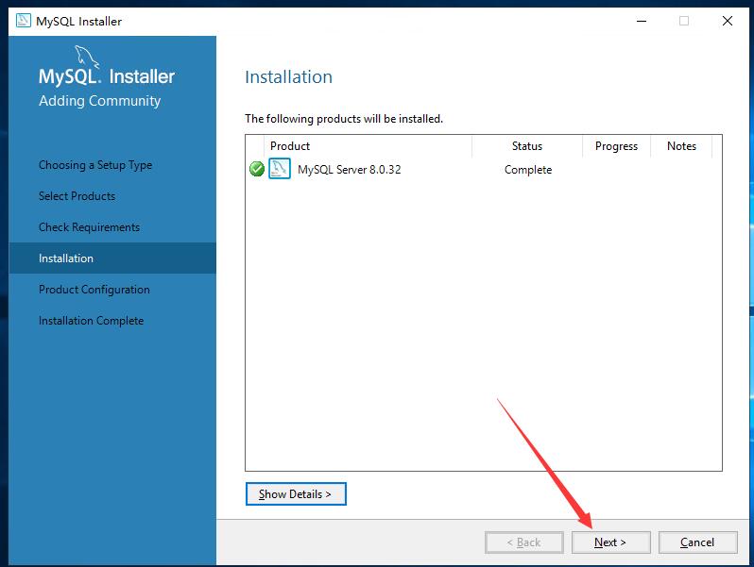
Task: Click the Notes column header
Action: click(681, 146)
